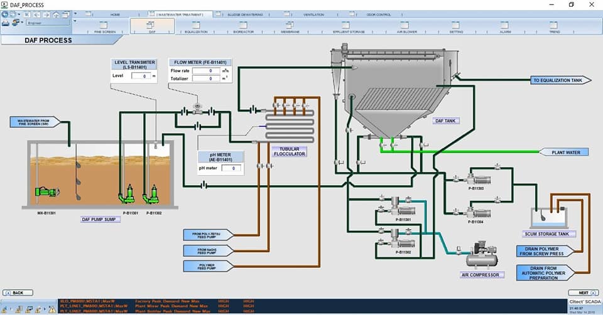Image resolution: width=603 pixels, height=315 pixels.
Task: Open the MEMBRANE page
Action: pos(290,27)
